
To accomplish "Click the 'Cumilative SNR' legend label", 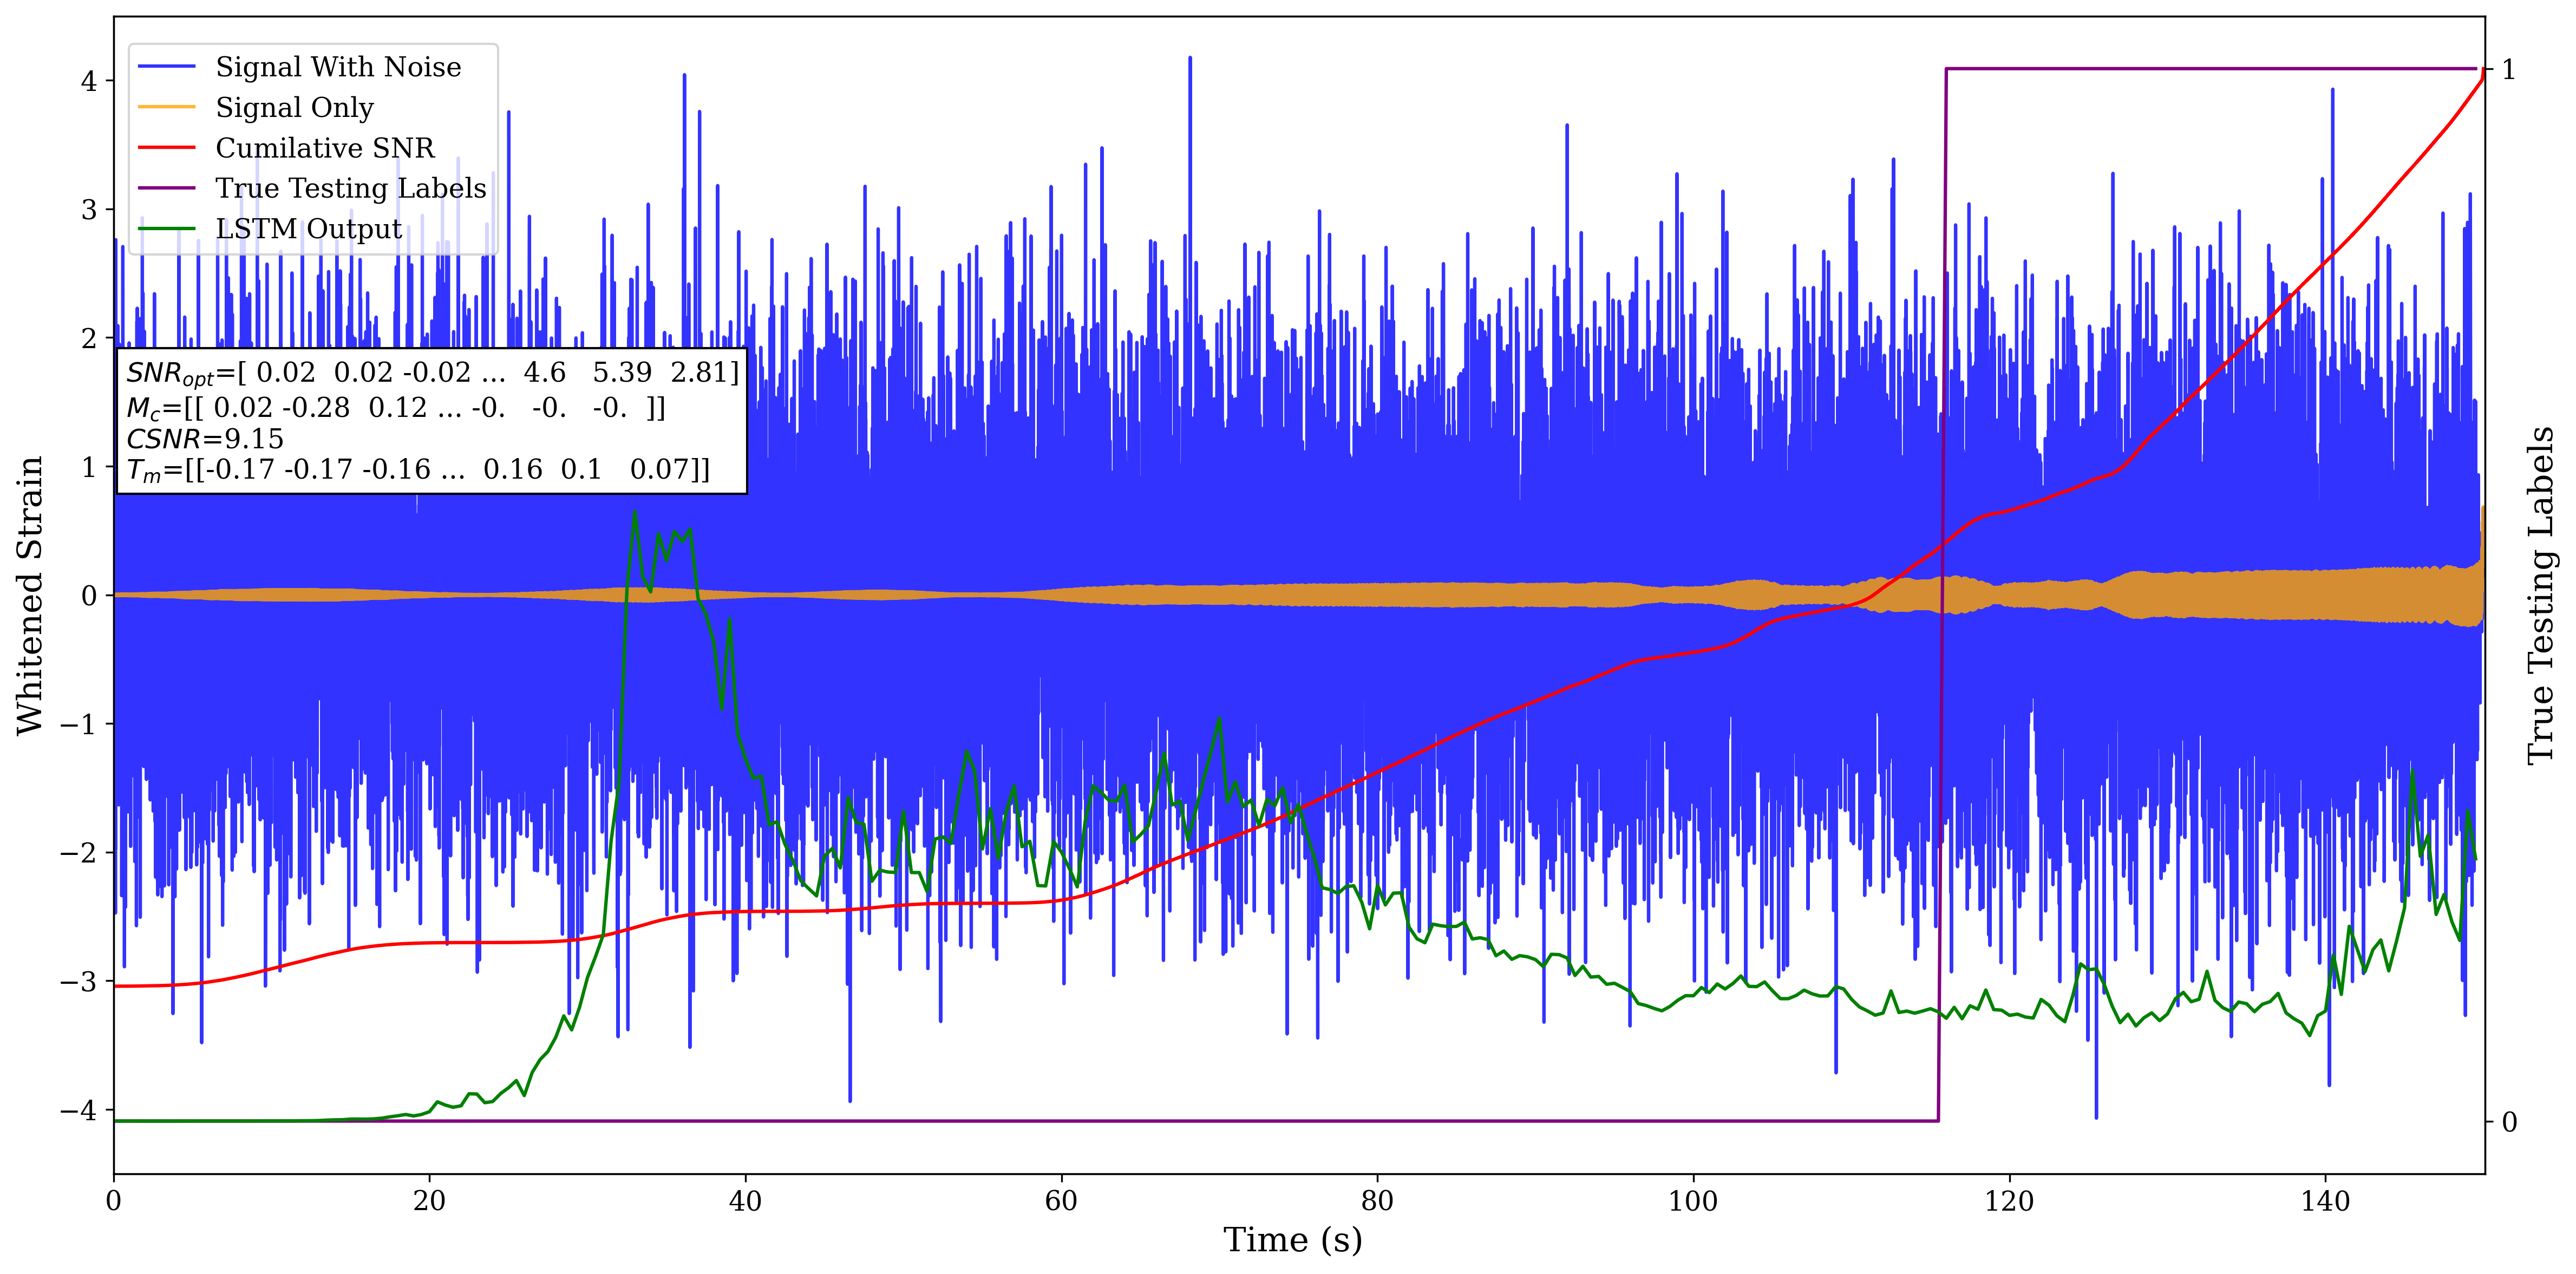I will (x=325, y=148).
